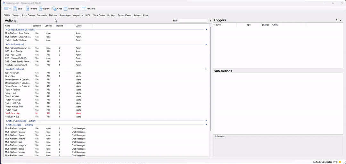Switch to the Settings tab

[x=137, y=15]
